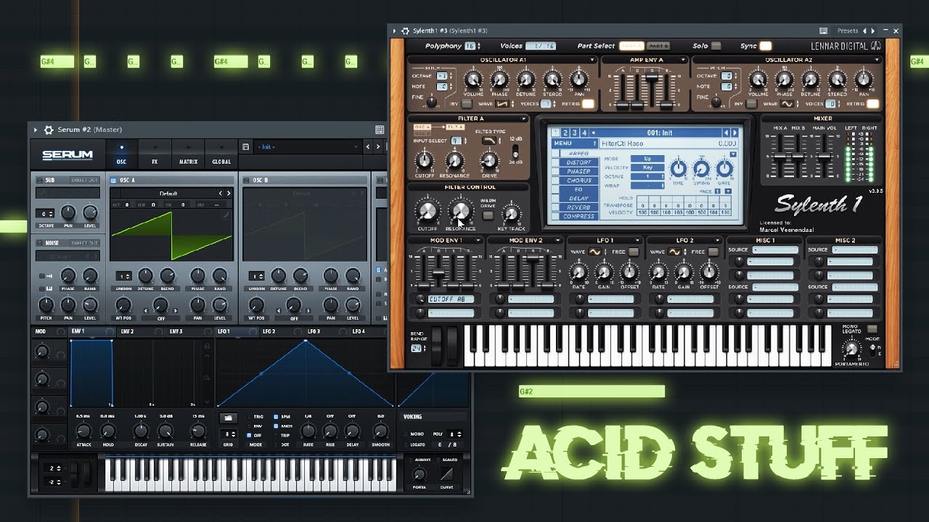Toggle OSC A enable checkbox in Serum
Viewport: 929px width, 522px height.
point(113,180)
